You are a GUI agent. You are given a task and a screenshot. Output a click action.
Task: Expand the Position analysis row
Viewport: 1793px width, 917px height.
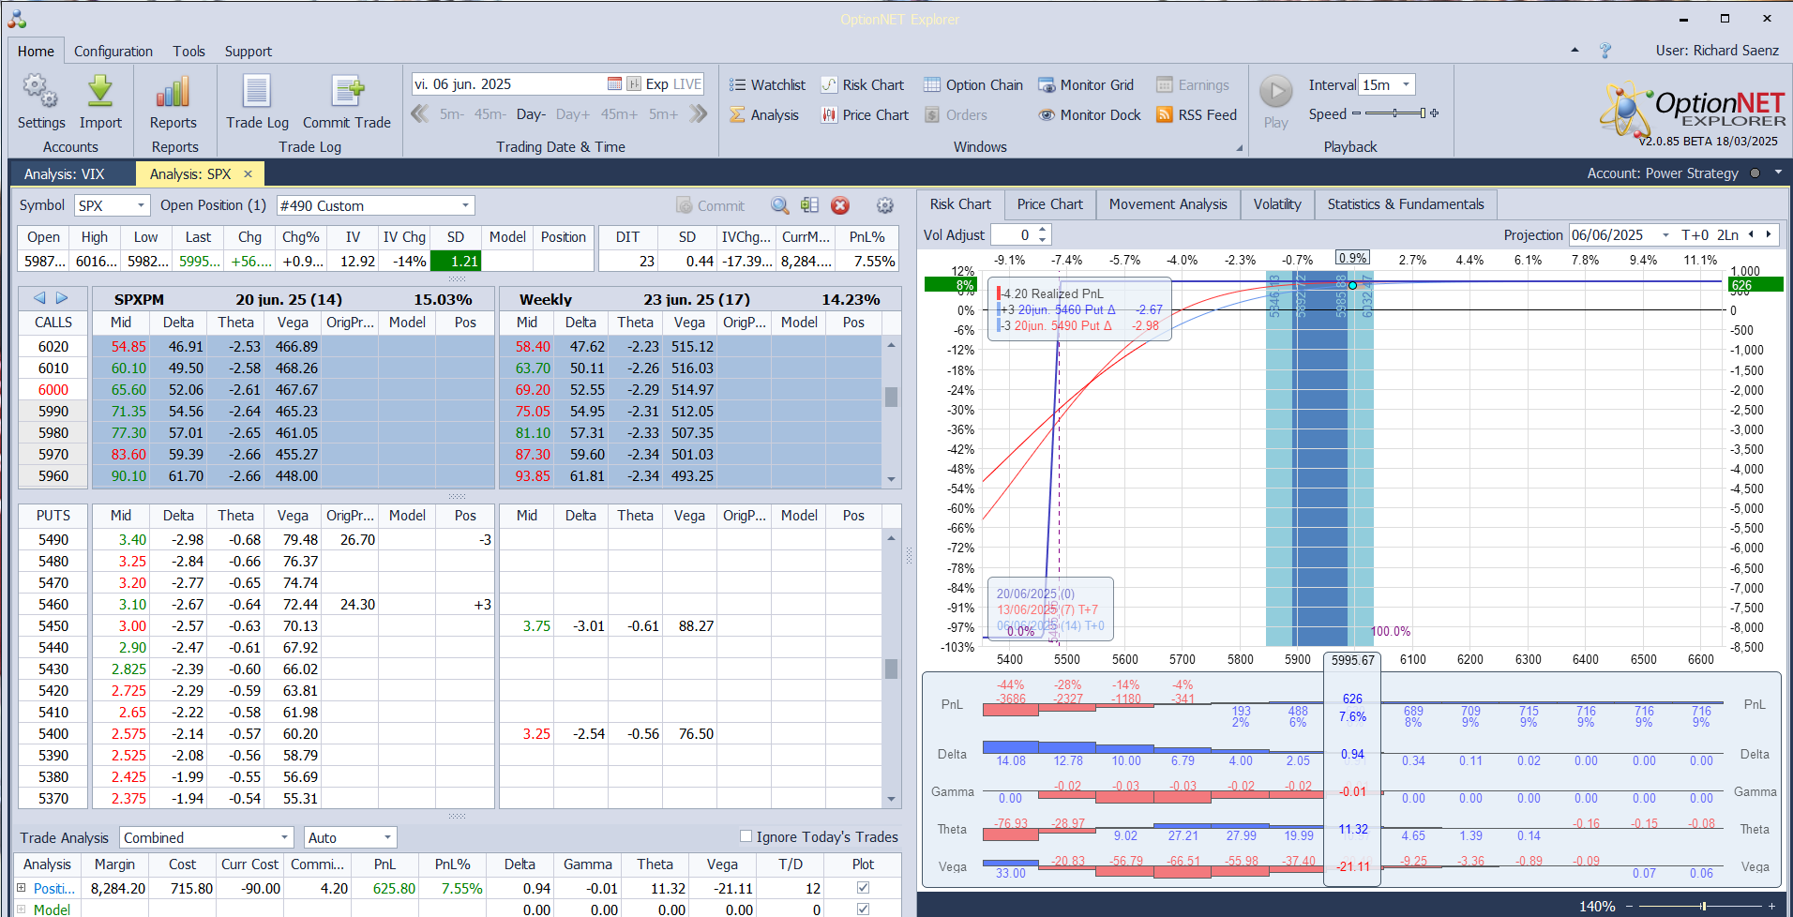point(22,888)
